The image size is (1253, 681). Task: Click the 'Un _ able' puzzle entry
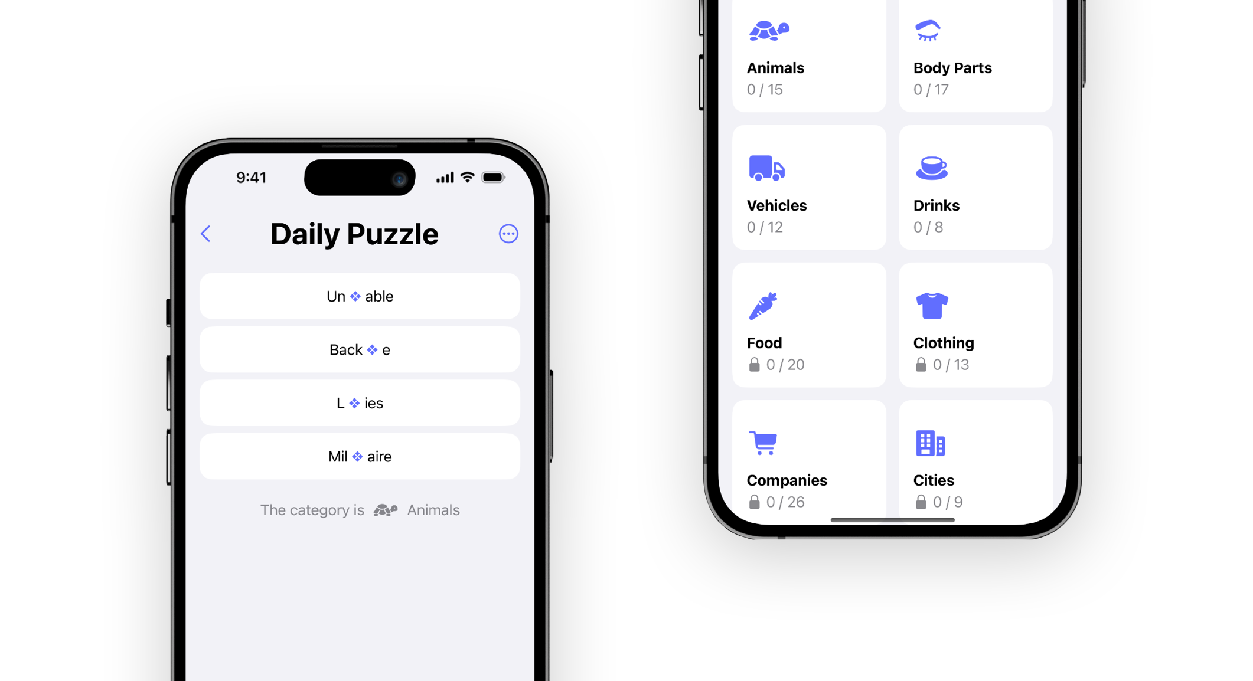click(x=359, y=294)
